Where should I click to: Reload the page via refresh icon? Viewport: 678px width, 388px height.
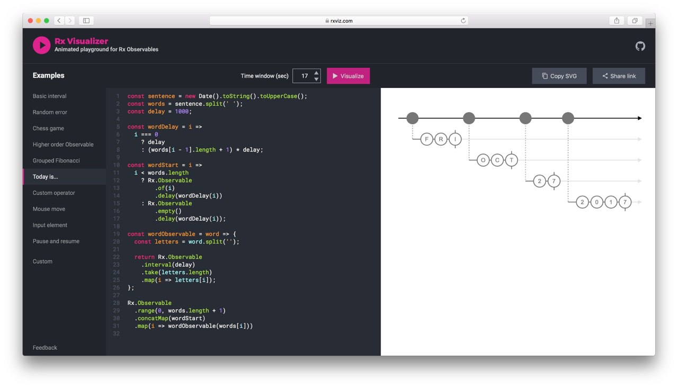[x=463, y=21]
